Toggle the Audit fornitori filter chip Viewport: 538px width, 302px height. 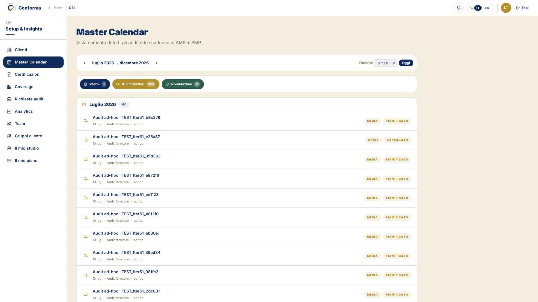point(136,84)
